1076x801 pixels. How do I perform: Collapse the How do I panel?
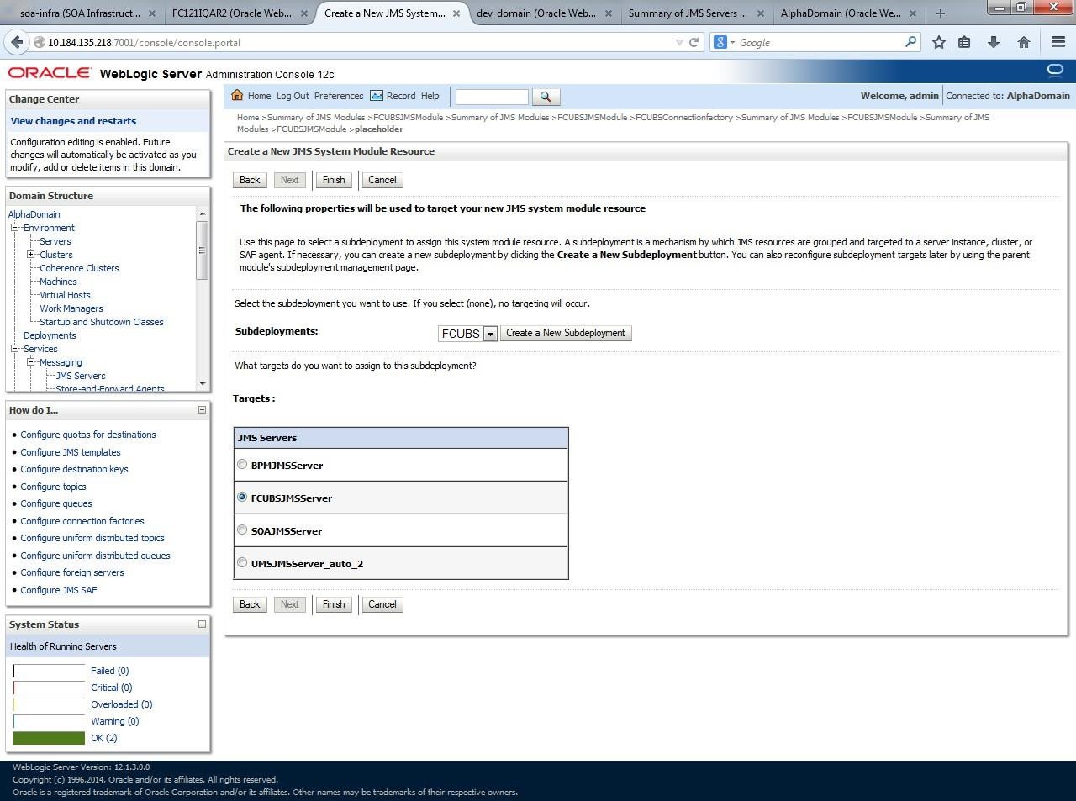202,410
